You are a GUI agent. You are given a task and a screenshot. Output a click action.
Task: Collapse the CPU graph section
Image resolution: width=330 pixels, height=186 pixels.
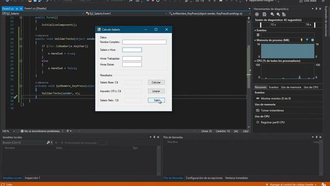pos(255,61)
